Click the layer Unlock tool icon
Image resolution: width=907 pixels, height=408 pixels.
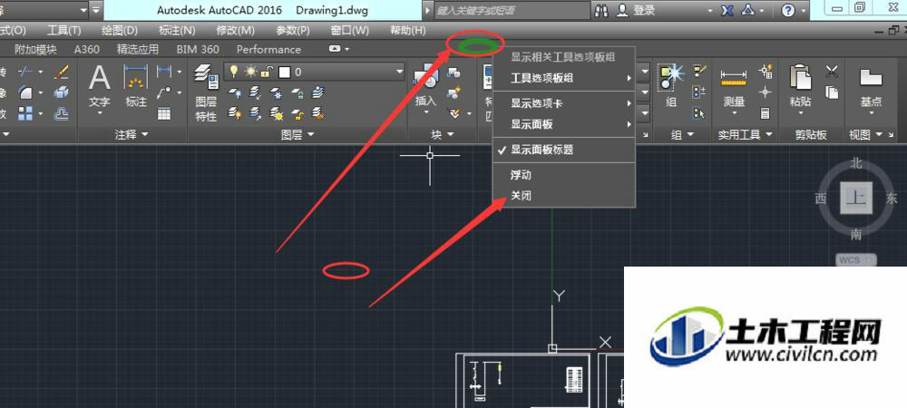pos(297,113)
